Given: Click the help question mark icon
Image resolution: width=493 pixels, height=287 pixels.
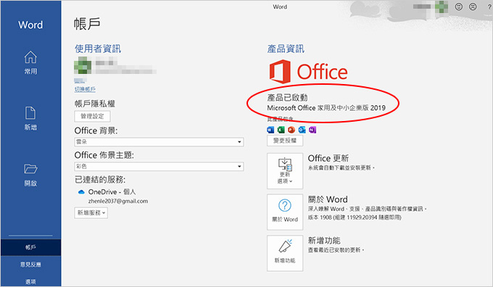Looking at the screenshot, I should [x=489, y=7].
